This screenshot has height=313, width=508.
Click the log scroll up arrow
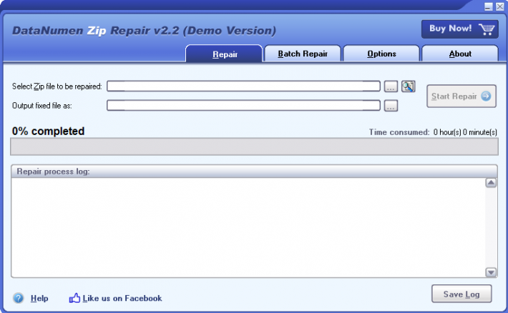tap(491, 183)
